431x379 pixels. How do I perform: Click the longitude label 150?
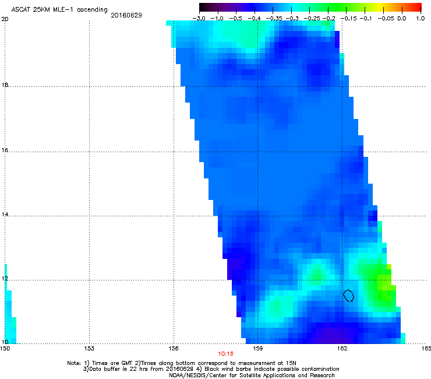[x=5, y=349]
